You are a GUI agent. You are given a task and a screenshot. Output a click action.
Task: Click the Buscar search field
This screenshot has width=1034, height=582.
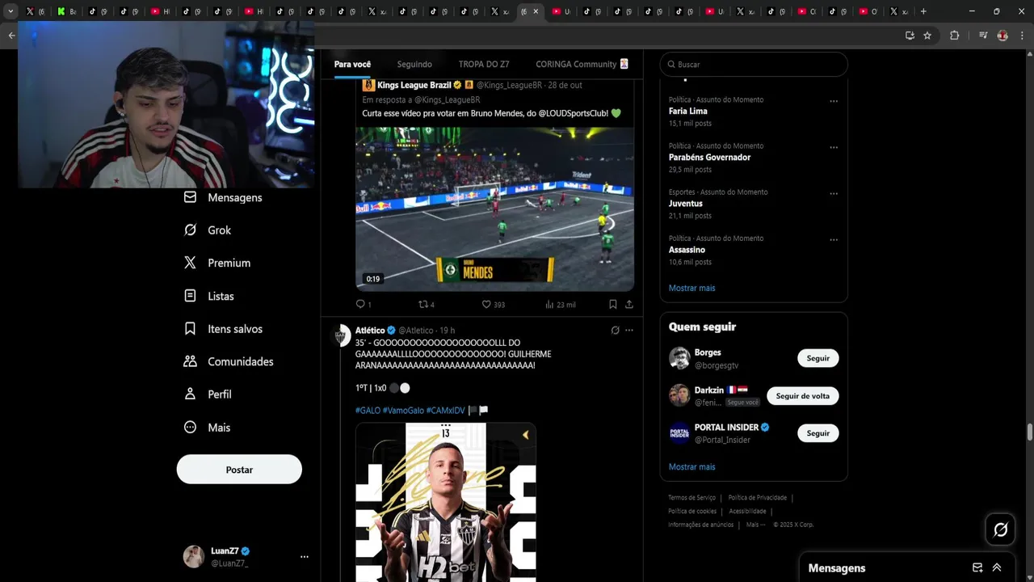click(x=754, y=65)
